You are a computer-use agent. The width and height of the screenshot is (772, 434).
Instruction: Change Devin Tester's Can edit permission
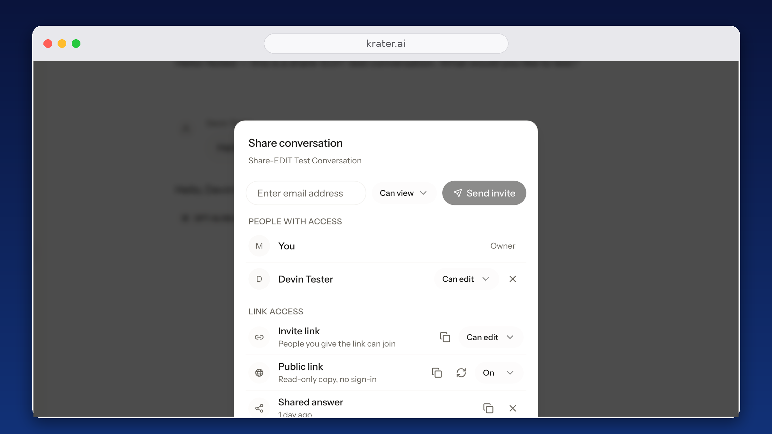tap(466, 279)
